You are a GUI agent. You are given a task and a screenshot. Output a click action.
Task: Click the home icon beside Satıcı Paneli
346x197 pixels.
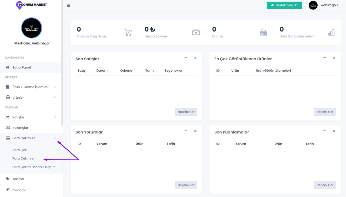point(8,67)
